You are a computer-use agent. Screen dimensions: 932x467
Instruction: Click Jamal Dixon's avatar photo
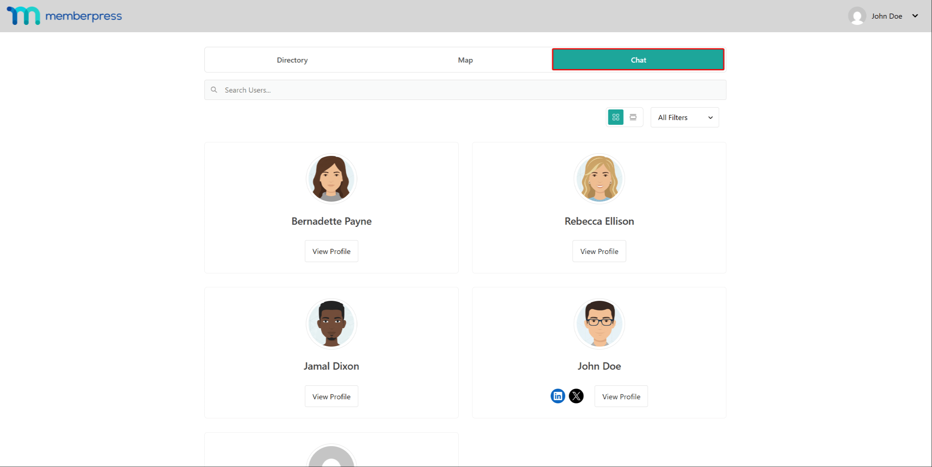(x=331, y=324)
